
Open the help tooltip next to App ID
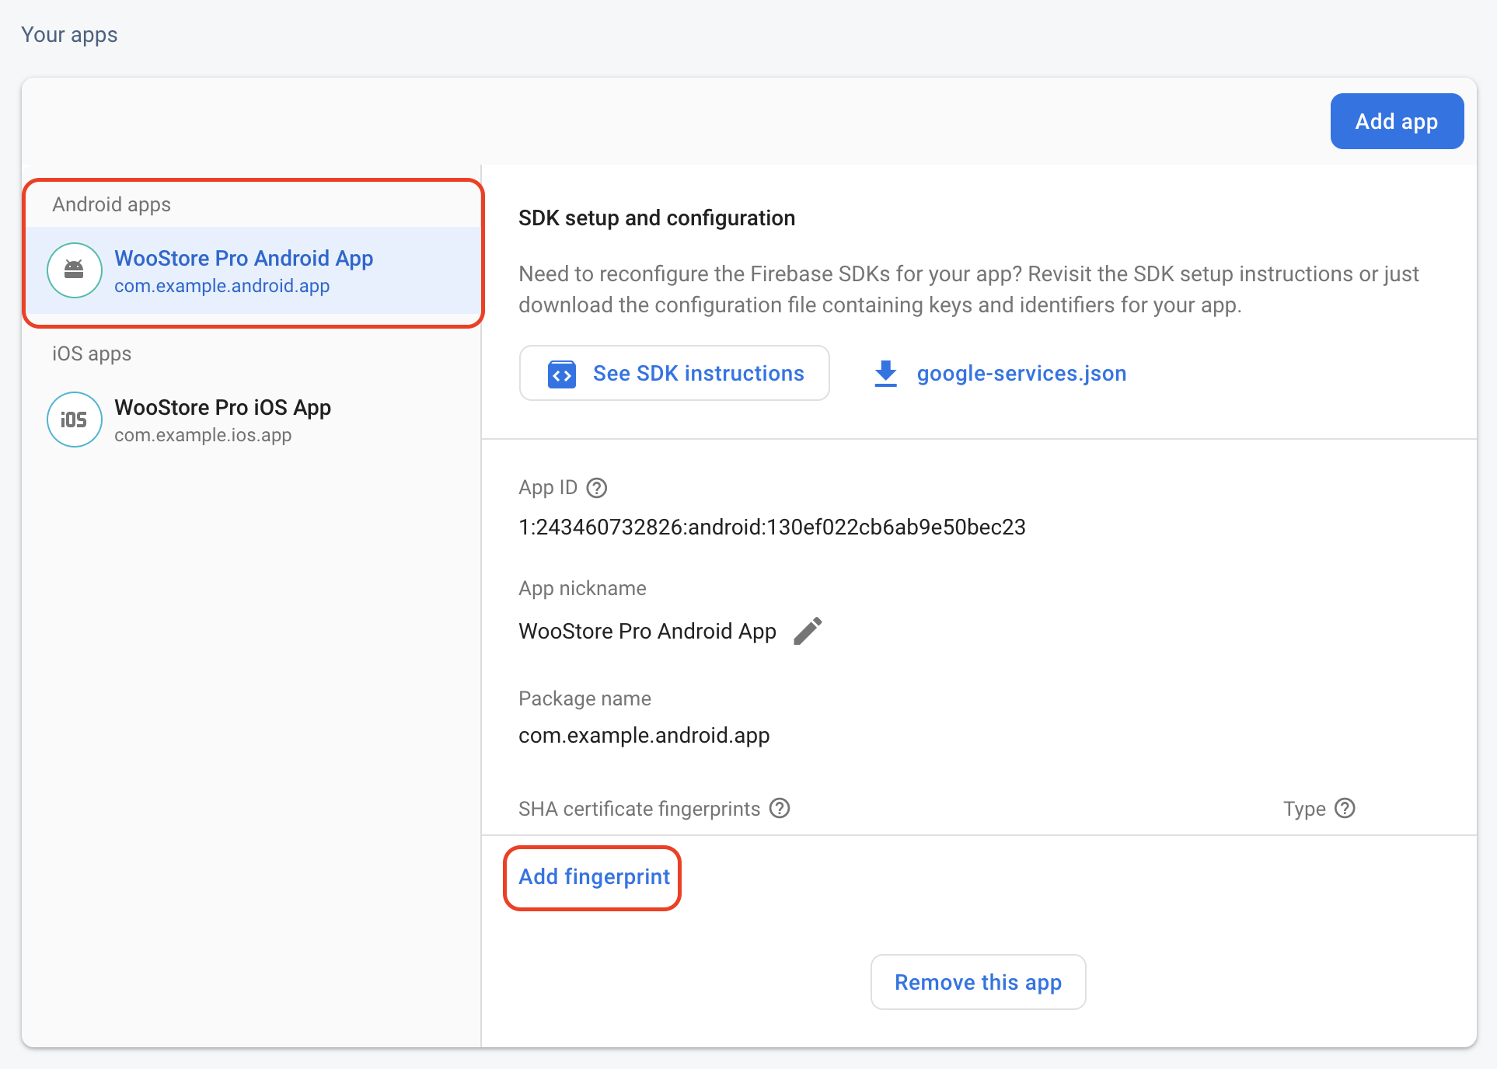(596, 488)
